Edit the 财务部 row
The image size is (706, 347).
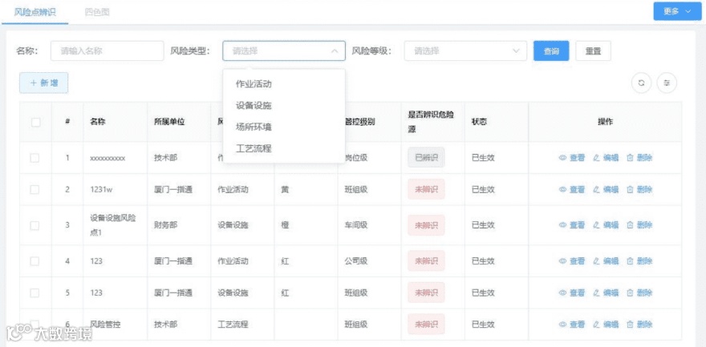click(x=606, y=225)
